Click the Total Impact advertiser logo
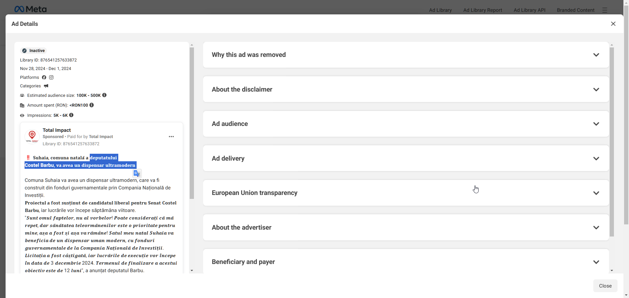The image size is (629, 298). 32,136
